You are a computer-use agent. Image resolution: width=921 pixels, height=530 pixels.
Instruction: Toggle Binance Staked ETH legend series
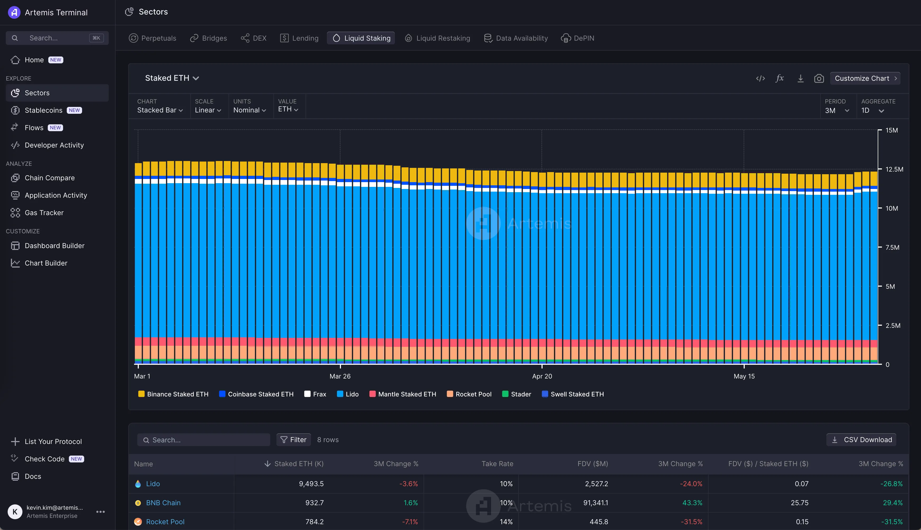pos(173,394)
